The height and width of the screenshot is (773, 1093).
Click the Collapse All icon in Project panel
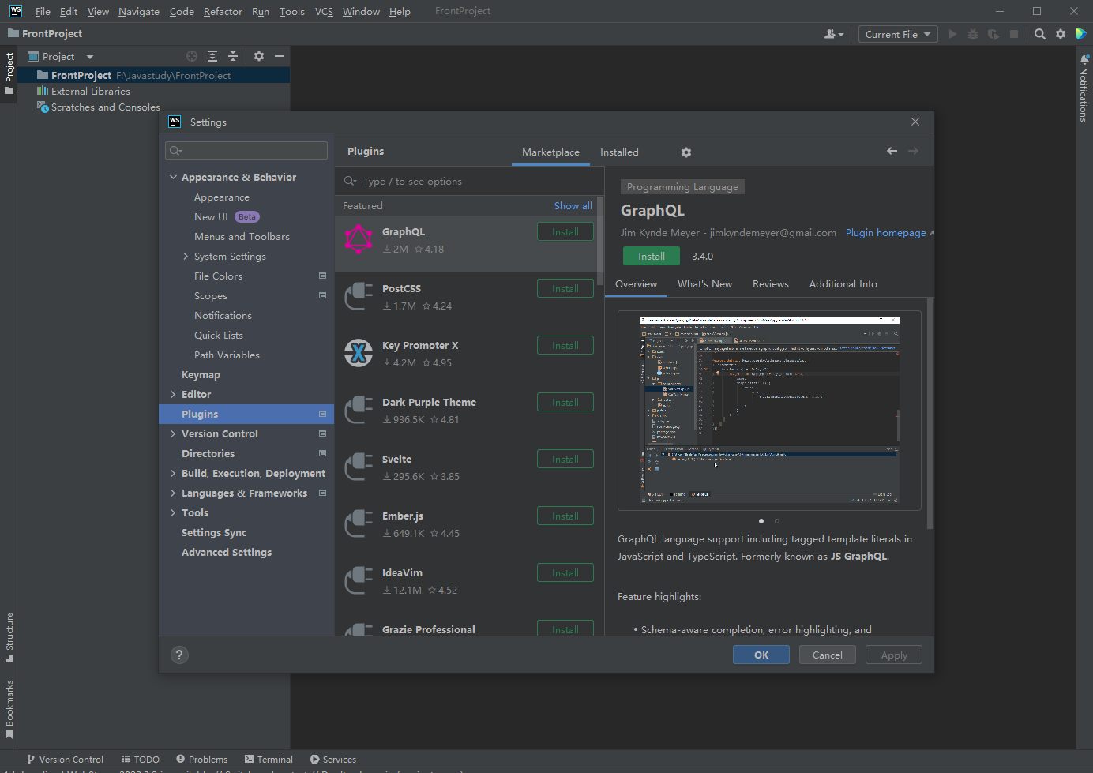[233, 56]
